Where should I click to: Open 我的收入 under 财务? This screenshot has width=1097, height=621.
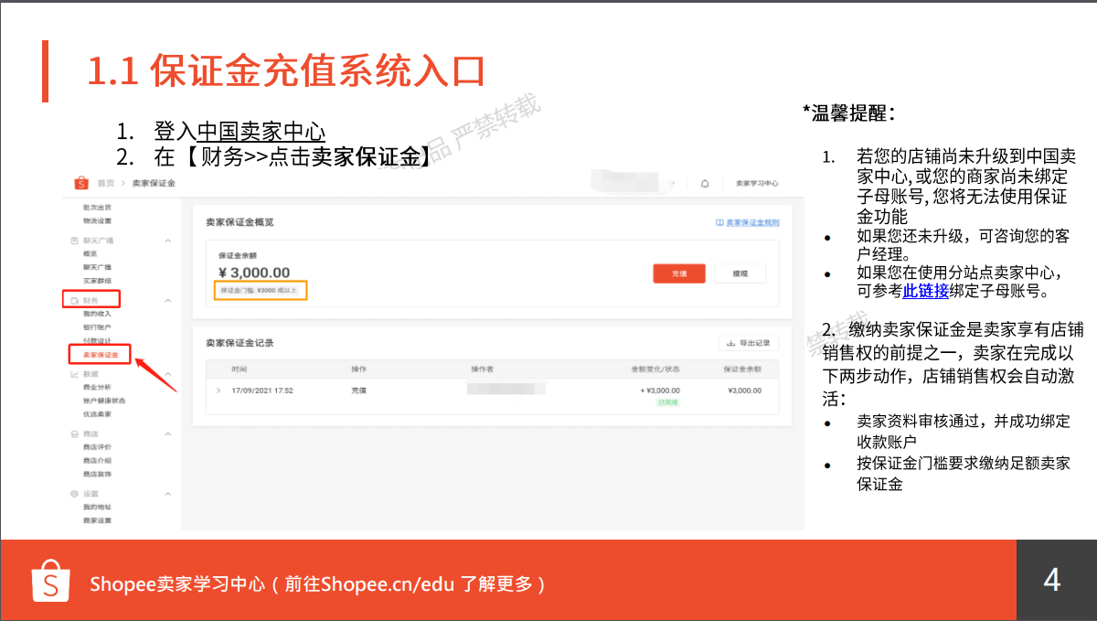(x=97, y=314)
